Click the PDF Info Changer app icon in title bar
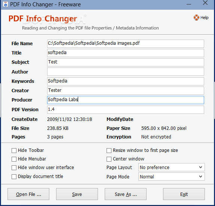 6,4
